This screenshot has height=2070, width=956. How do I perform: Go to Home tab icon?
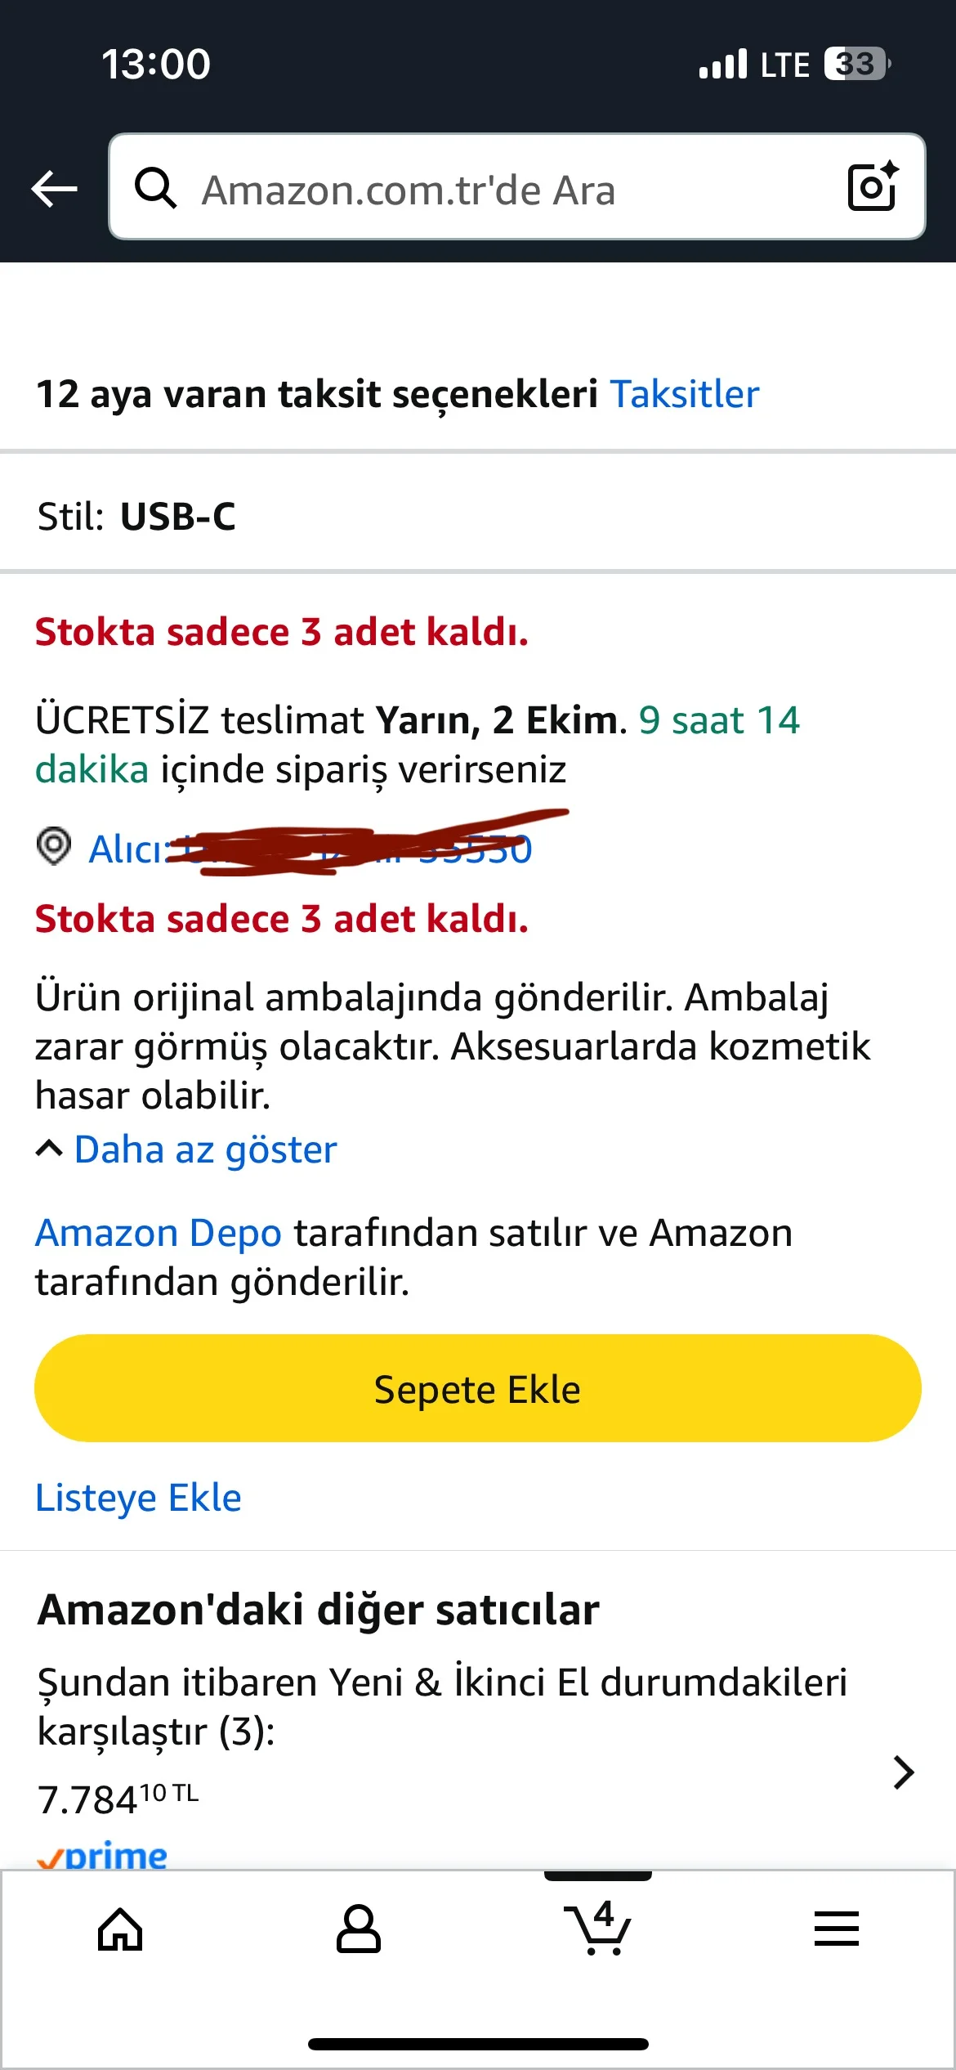tap(120, 1929)
